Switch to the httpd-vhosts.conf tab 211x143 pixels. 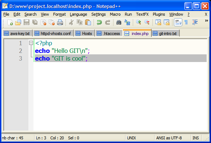(53, 33)
